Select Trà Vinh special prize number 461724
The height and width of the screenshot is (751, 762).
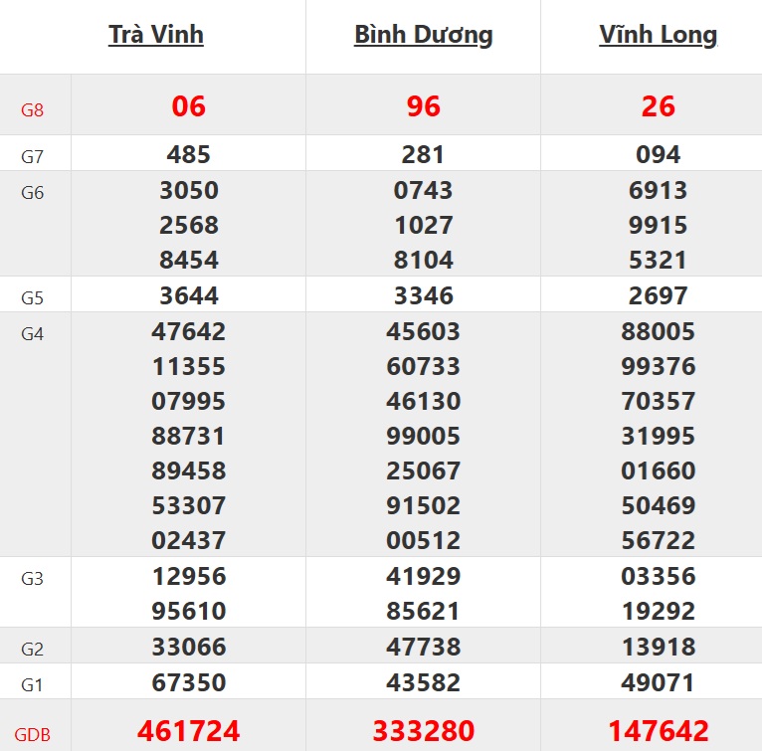pyautogui.click(x=188, y=732)
